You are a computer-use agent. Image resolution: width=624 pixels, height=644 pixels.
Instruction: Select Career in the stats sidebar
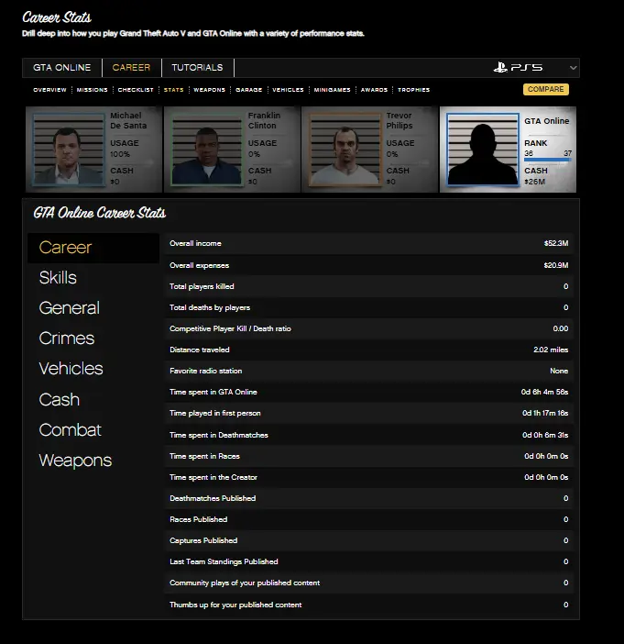(93, 248)
